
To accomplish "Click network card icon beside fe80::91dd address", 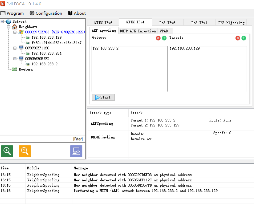I will pyautogui.click(x=27, y=43).
